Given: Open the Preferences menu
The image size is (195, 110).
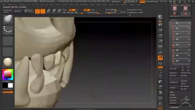Looking at the screenshot, I should (x=84, y=5).
